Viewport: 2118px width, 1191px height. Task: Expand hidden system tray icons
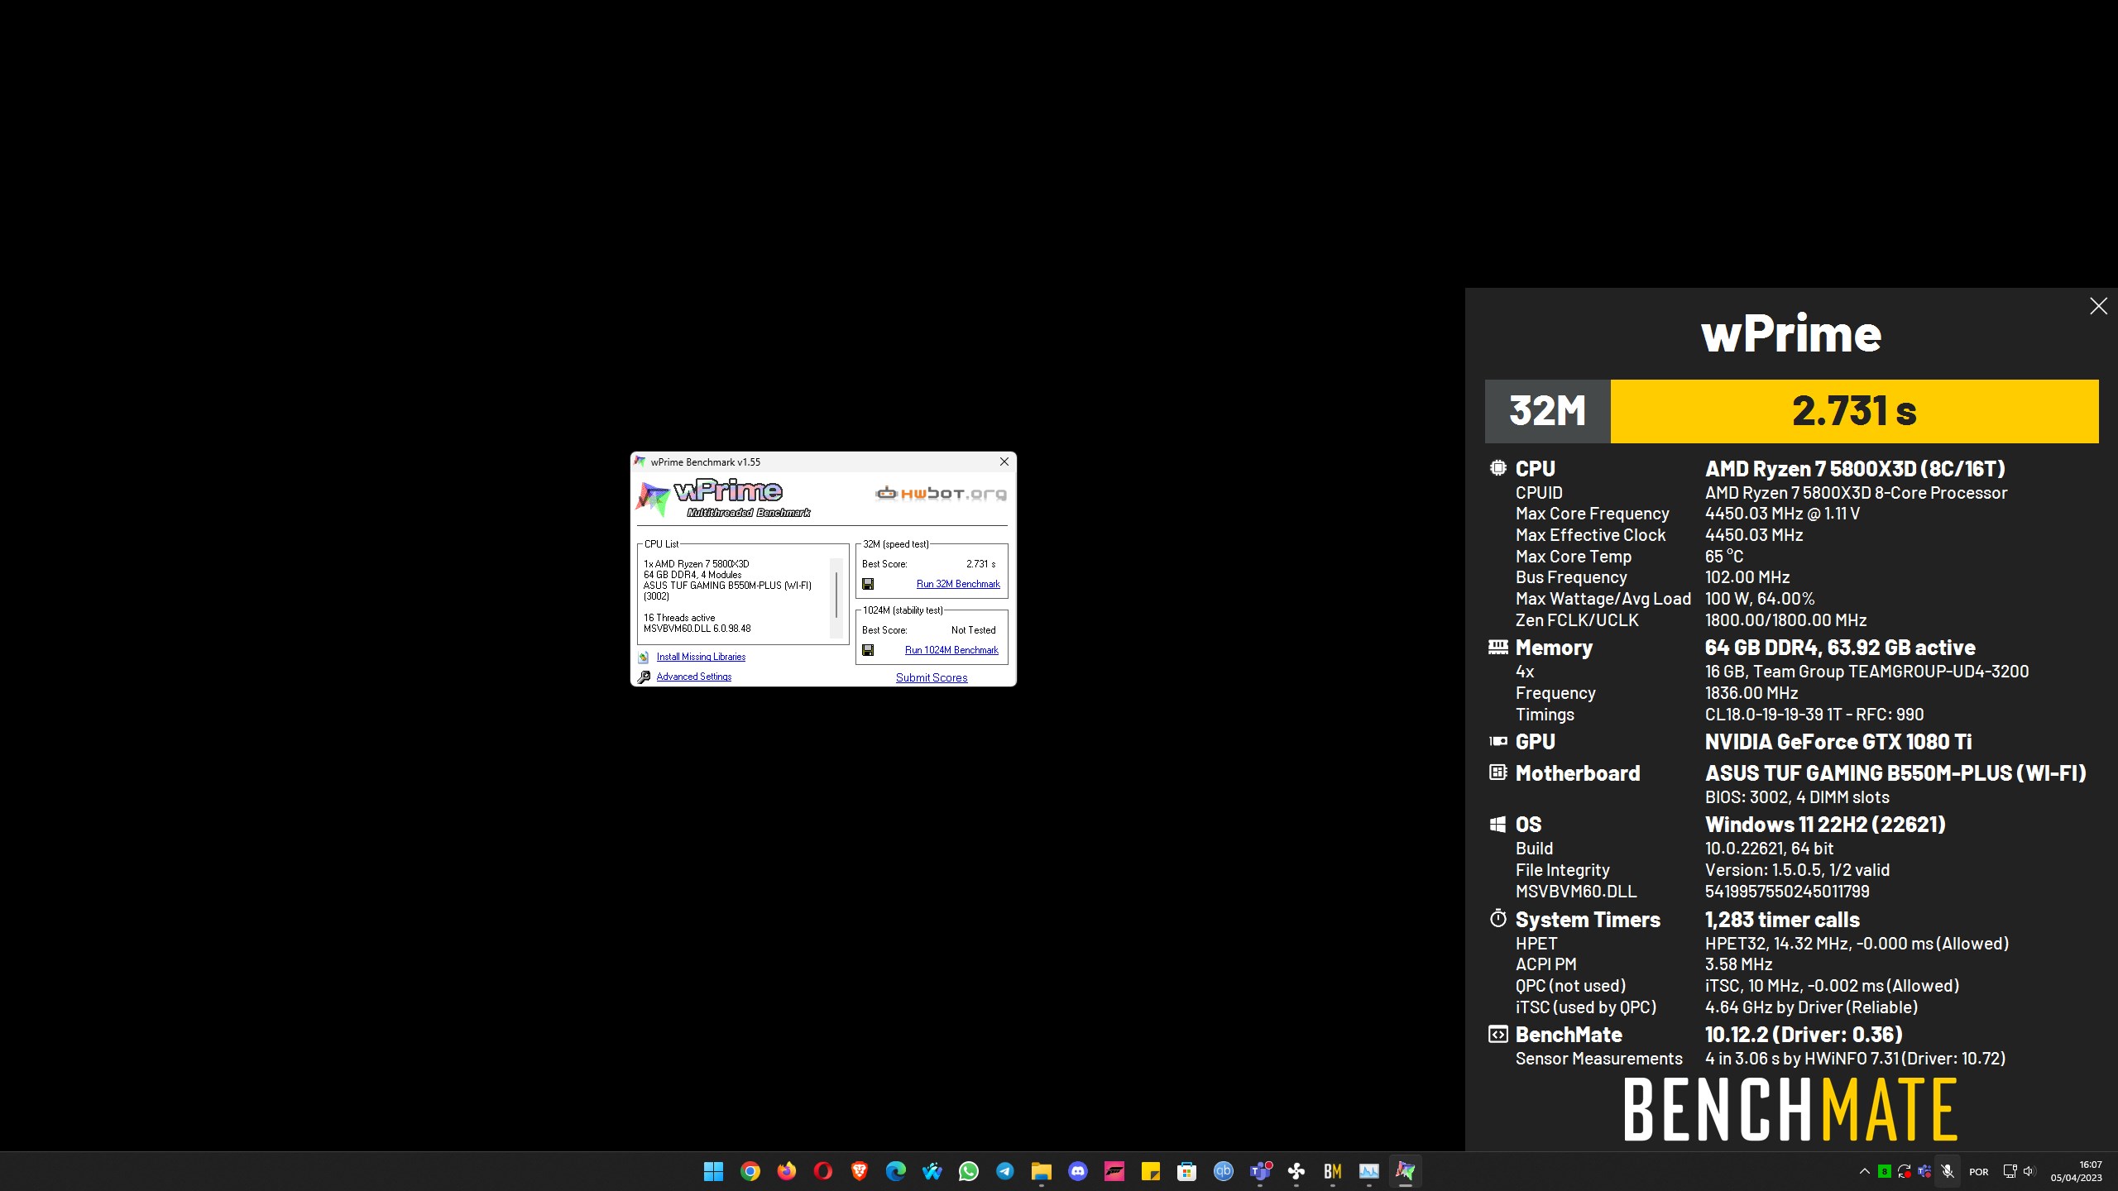[1864, 1171]
